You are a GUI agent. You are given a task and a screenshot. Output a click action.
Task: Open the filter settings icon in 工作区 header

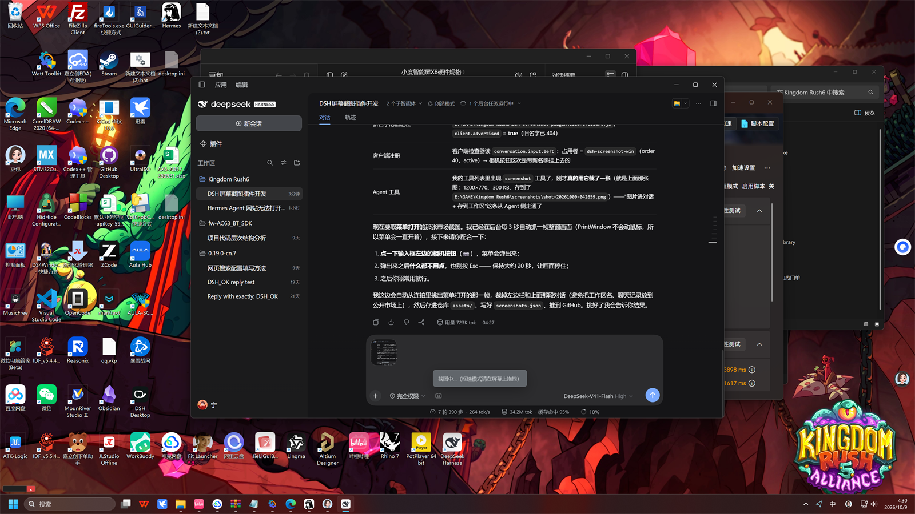tap(284, 163)
